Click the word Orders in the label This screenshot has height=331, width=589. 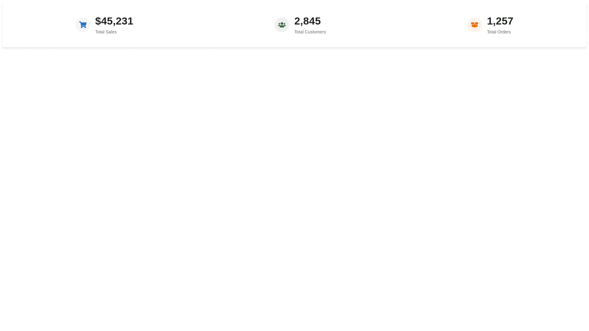click(x=504, y=32)
